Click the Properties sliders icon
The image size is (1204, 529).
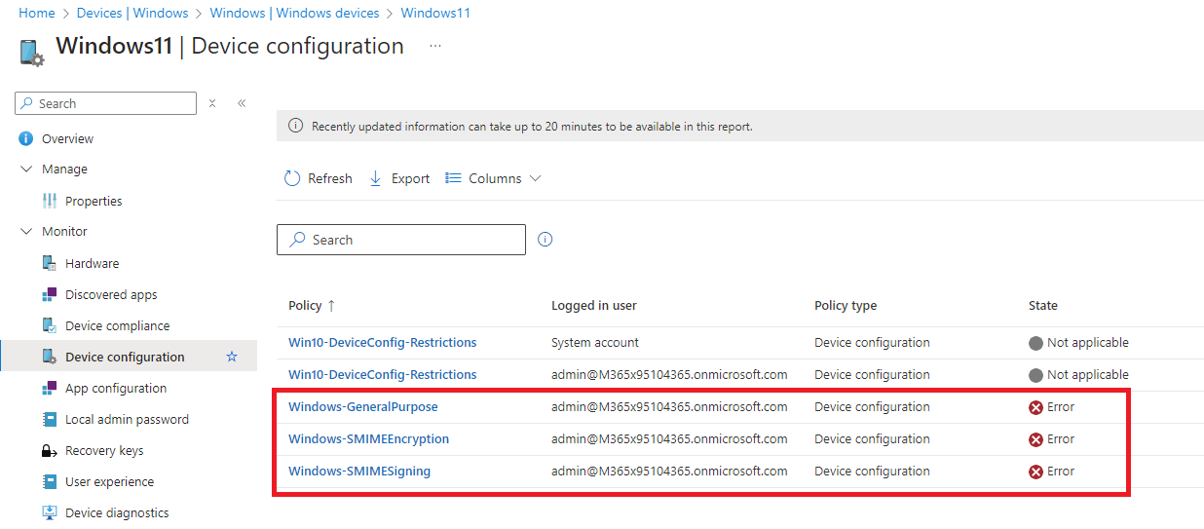[x=50, y=201]
